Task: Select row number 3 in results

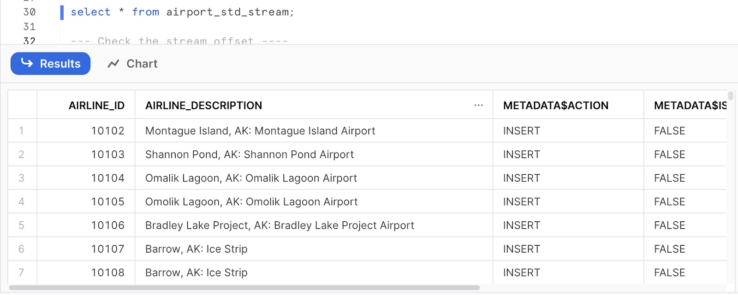Action: (x=22, y=178)
